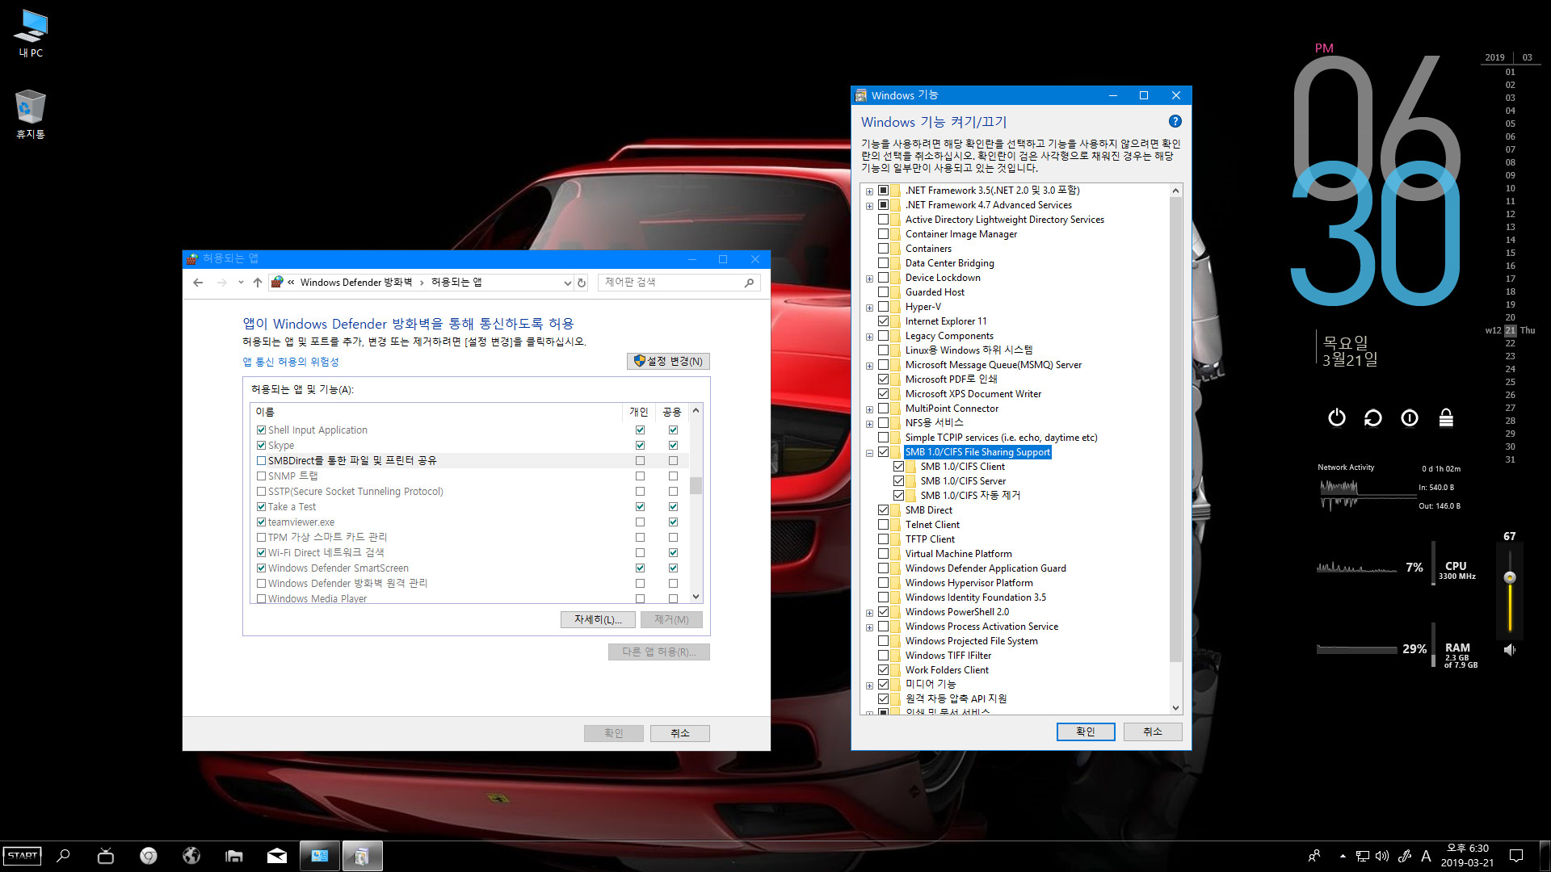
Task: Go up one level in firewall window
Action: (x=258, y=283)
